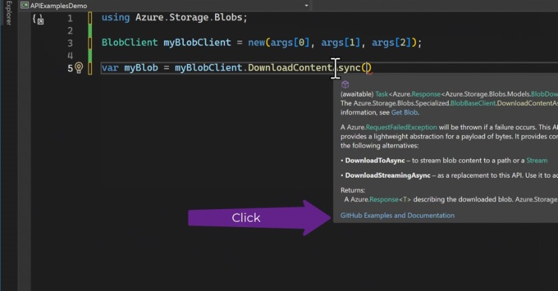
Task: Click 'DownloadToAsync' bullet in tooltip
Action: 375,160
